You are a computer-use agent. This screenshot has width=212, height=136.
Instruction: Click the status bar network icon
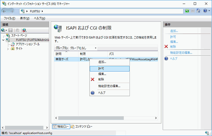point(207,133)
